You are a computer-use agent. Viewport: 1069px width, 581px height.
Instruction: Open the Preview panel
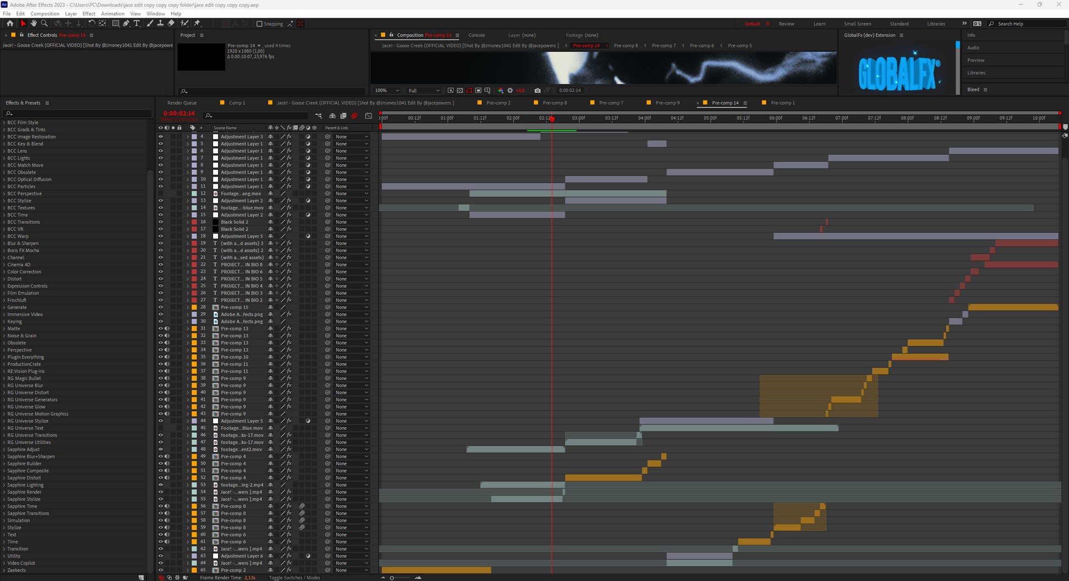coord(976,60)
